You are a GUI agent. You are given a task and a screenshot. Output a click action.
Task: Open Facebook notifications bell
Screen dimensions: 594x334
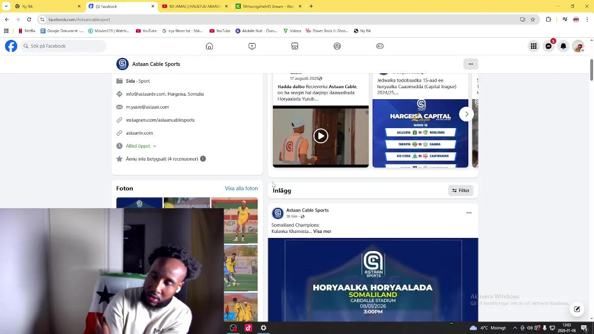(563, 46)
